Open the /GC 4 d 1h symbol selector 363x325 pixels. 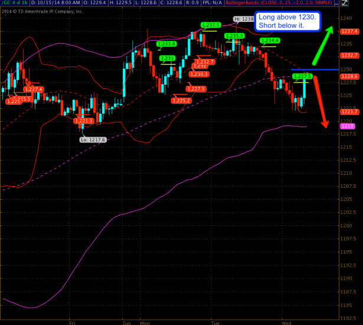tap(14, 4)
